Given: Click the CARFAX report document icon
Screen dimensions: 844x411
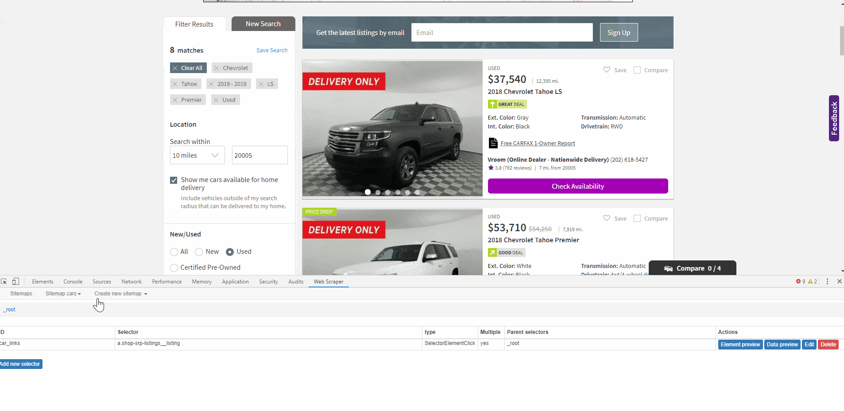Looking at the screenshot, I should (x=493, y=143).
